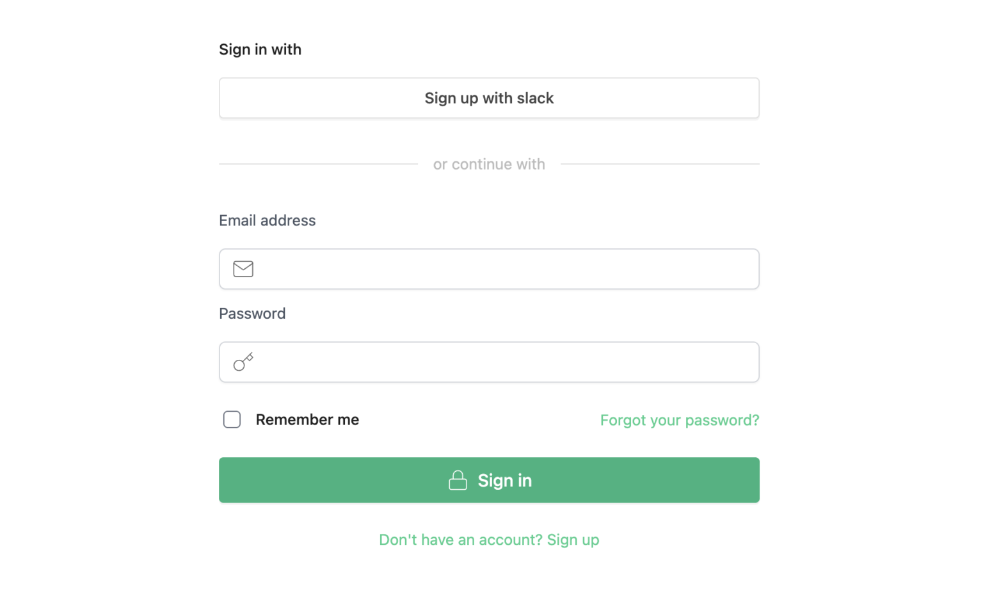The width and height of the screenshot is (983, 591).
Task: Open the Forgot your password link
Action: click(679, 420)
